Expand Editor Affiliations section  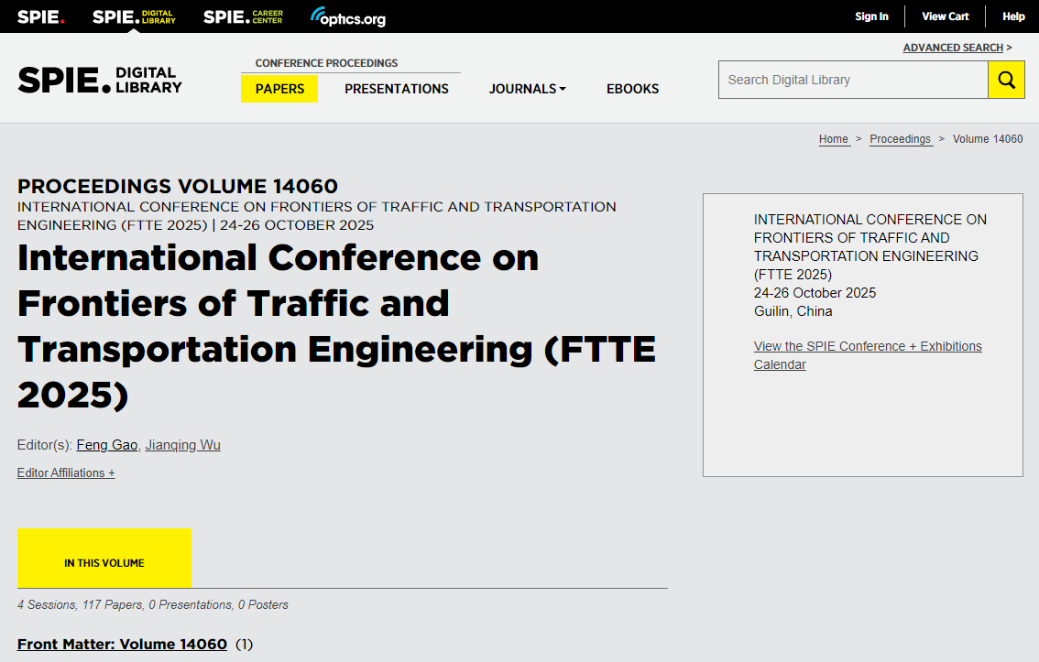click(x=66, y=473)
